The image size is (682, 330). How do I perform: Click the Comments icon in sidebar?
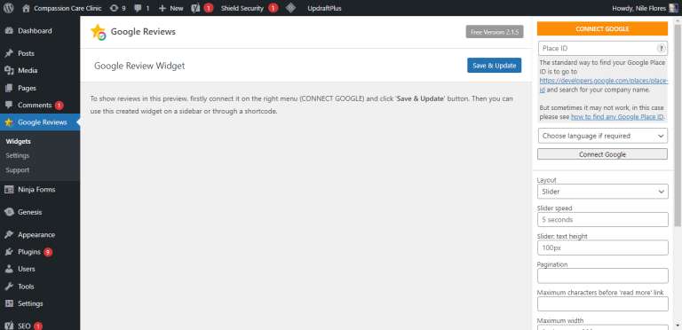tap(9, 105)
